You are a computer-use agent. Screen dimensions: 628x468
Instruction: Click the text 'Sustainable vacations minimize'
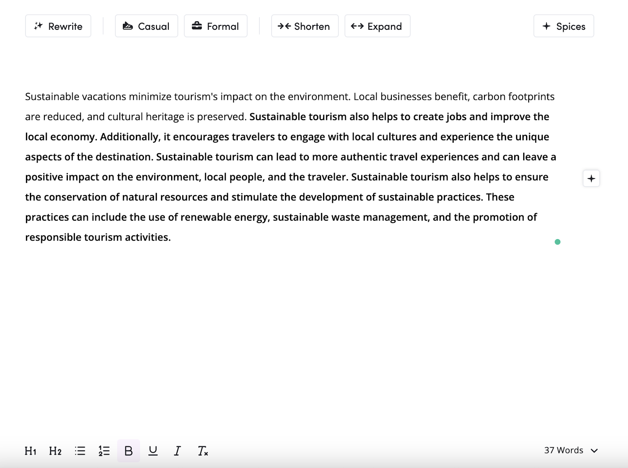pos(99,96)
